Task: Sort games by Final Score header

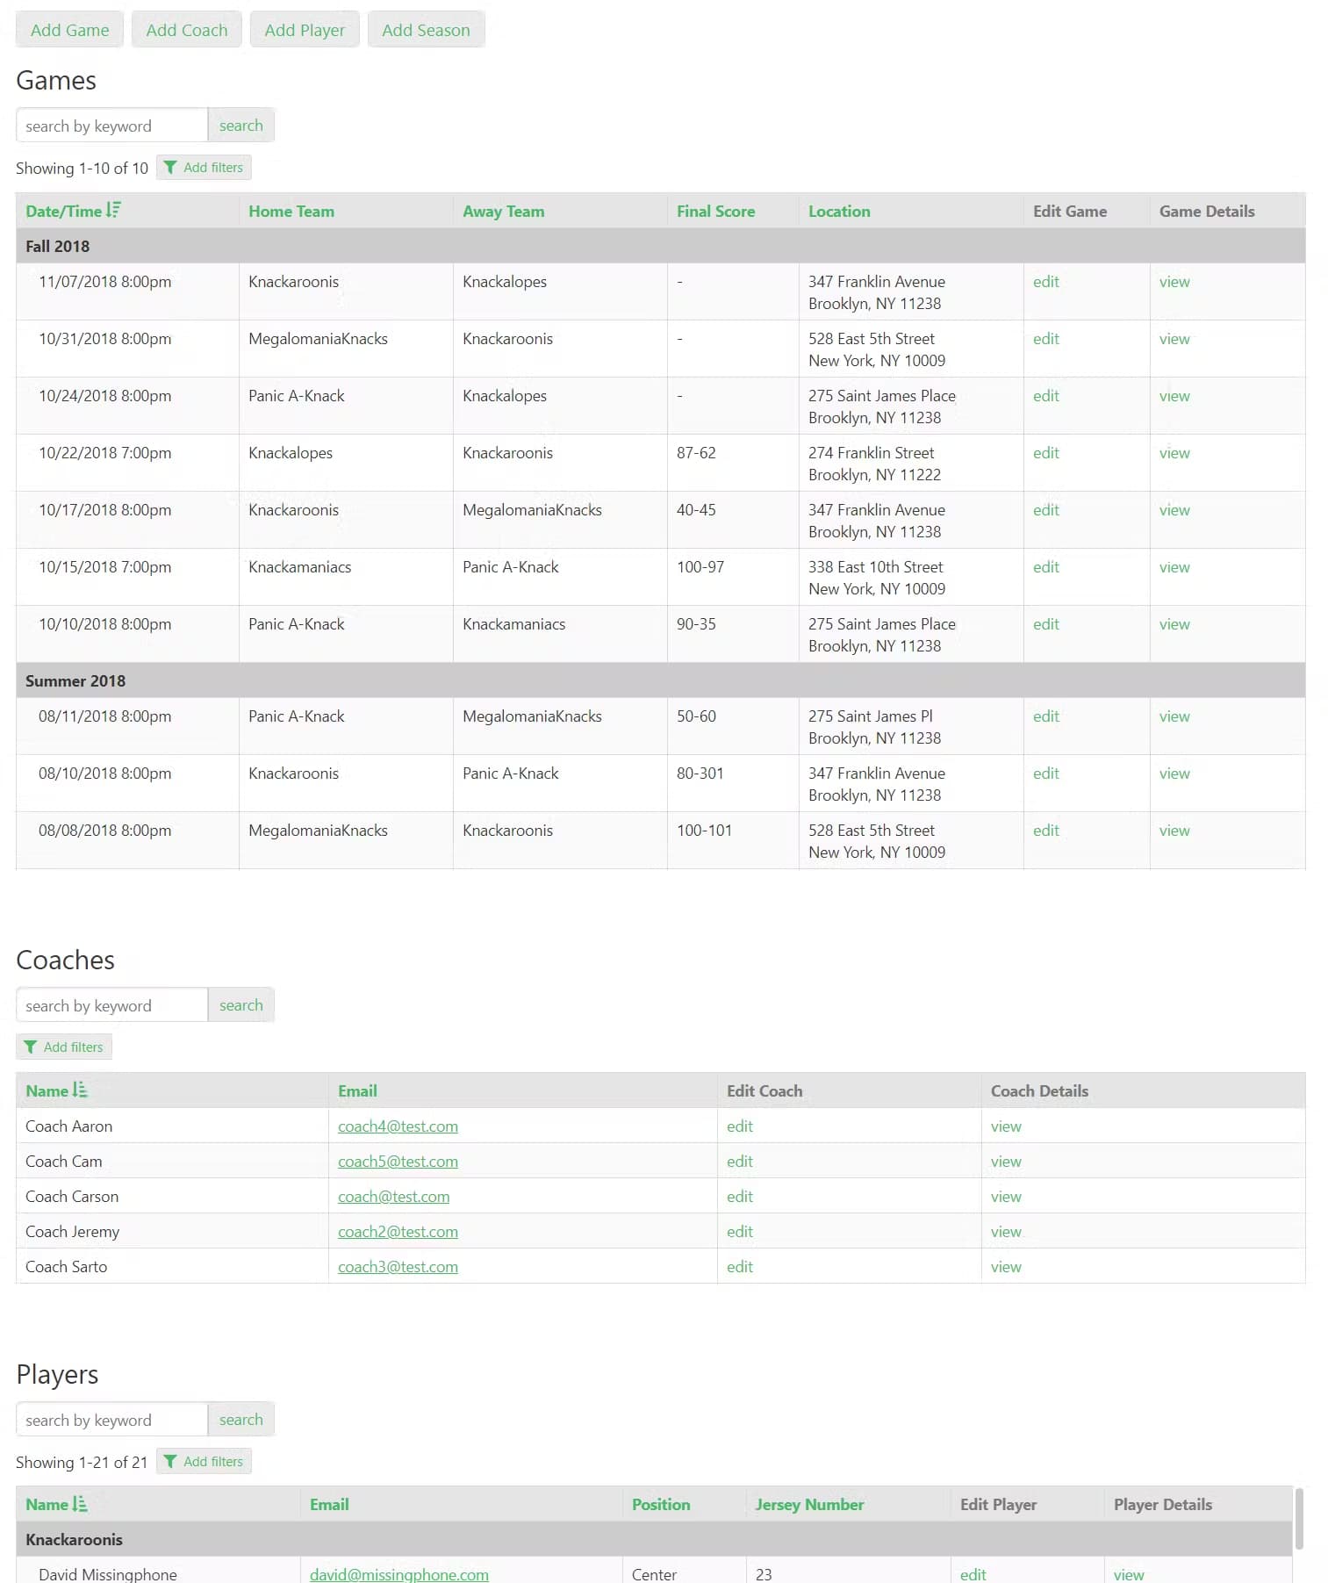Action: pos(714,212)
